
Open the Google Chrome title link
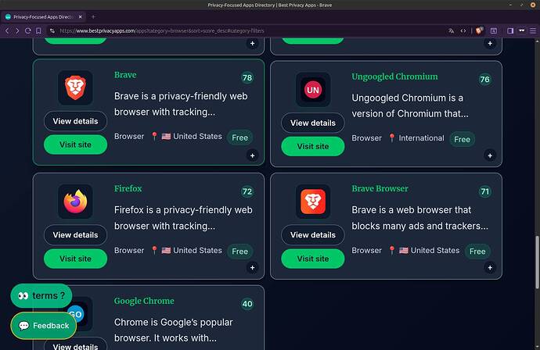tap(144, 301)
